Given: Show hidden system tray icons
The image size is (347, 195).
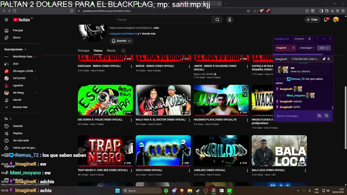Looking at the screenshot, I should (298, 191).
